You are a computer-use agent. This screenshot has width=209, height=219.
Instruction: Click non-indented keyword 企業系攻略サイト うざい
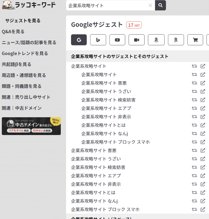click(x=96, y=159)
